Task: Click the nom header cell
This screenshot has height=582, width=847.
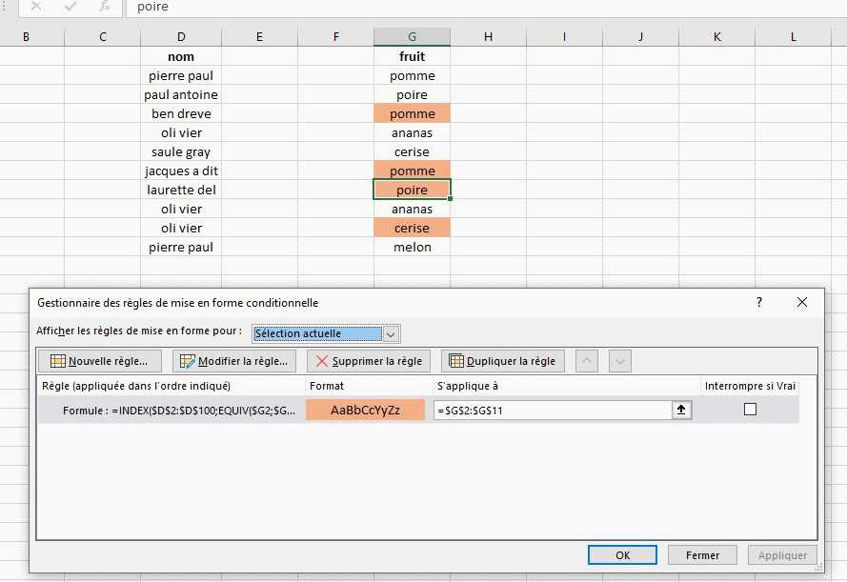Action: pyautogui.click(x=181, y=56)
